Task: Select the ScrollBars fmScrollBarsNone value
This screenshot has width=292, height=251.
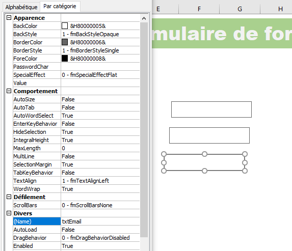Action: pos(100,205)
